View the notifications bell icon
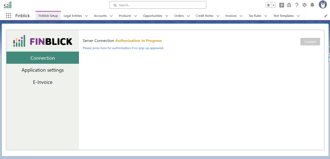The image size is (330, 159). (x=312, y=5)
